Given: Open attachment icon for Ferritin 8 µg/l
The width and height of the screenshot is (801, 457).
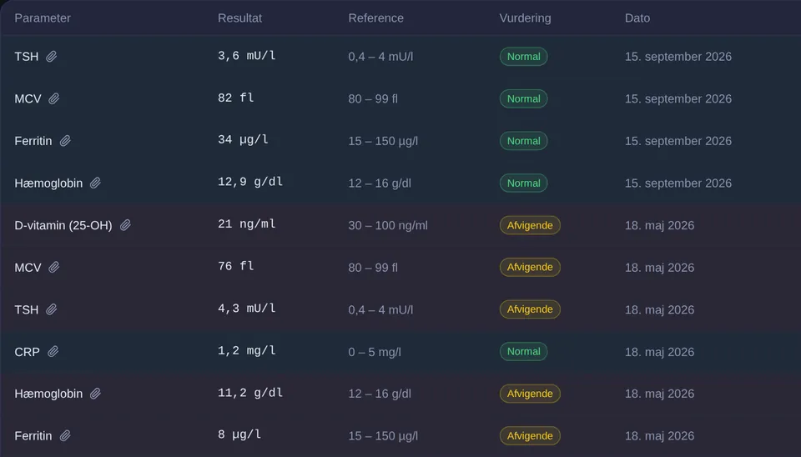Looking at the screenshot, I should (65, 435).
